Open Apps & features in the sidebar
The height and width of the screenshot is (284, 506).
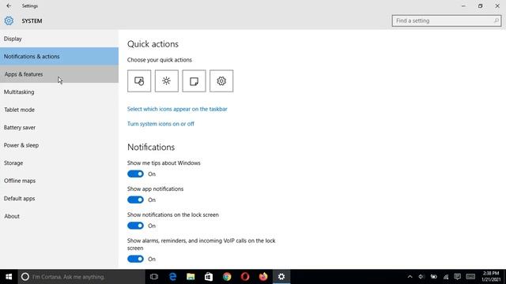[59, 74]
